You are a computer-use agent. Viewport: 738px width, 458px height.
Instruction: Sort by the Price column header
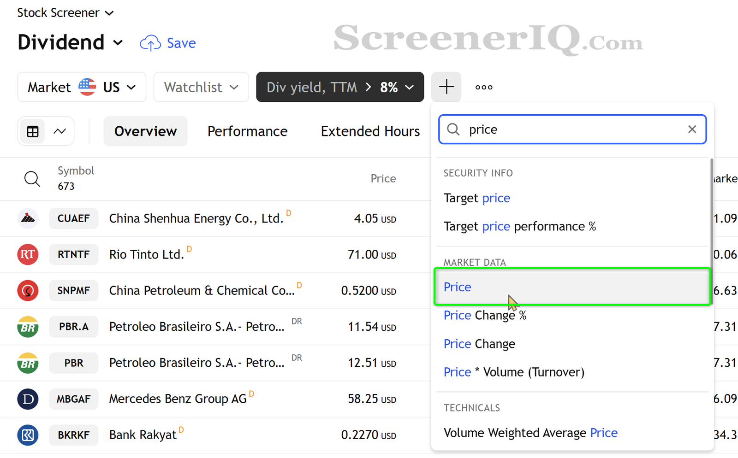[383, 178]
